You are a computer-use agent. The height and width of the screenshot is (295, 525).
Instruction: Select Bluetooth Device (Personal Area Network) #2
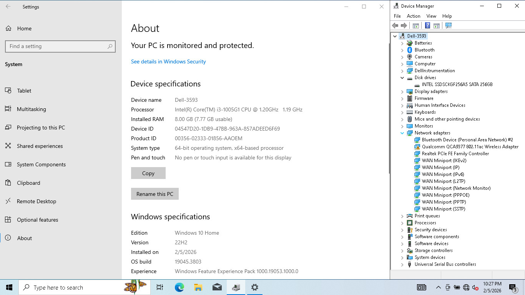tap(467, 140)
